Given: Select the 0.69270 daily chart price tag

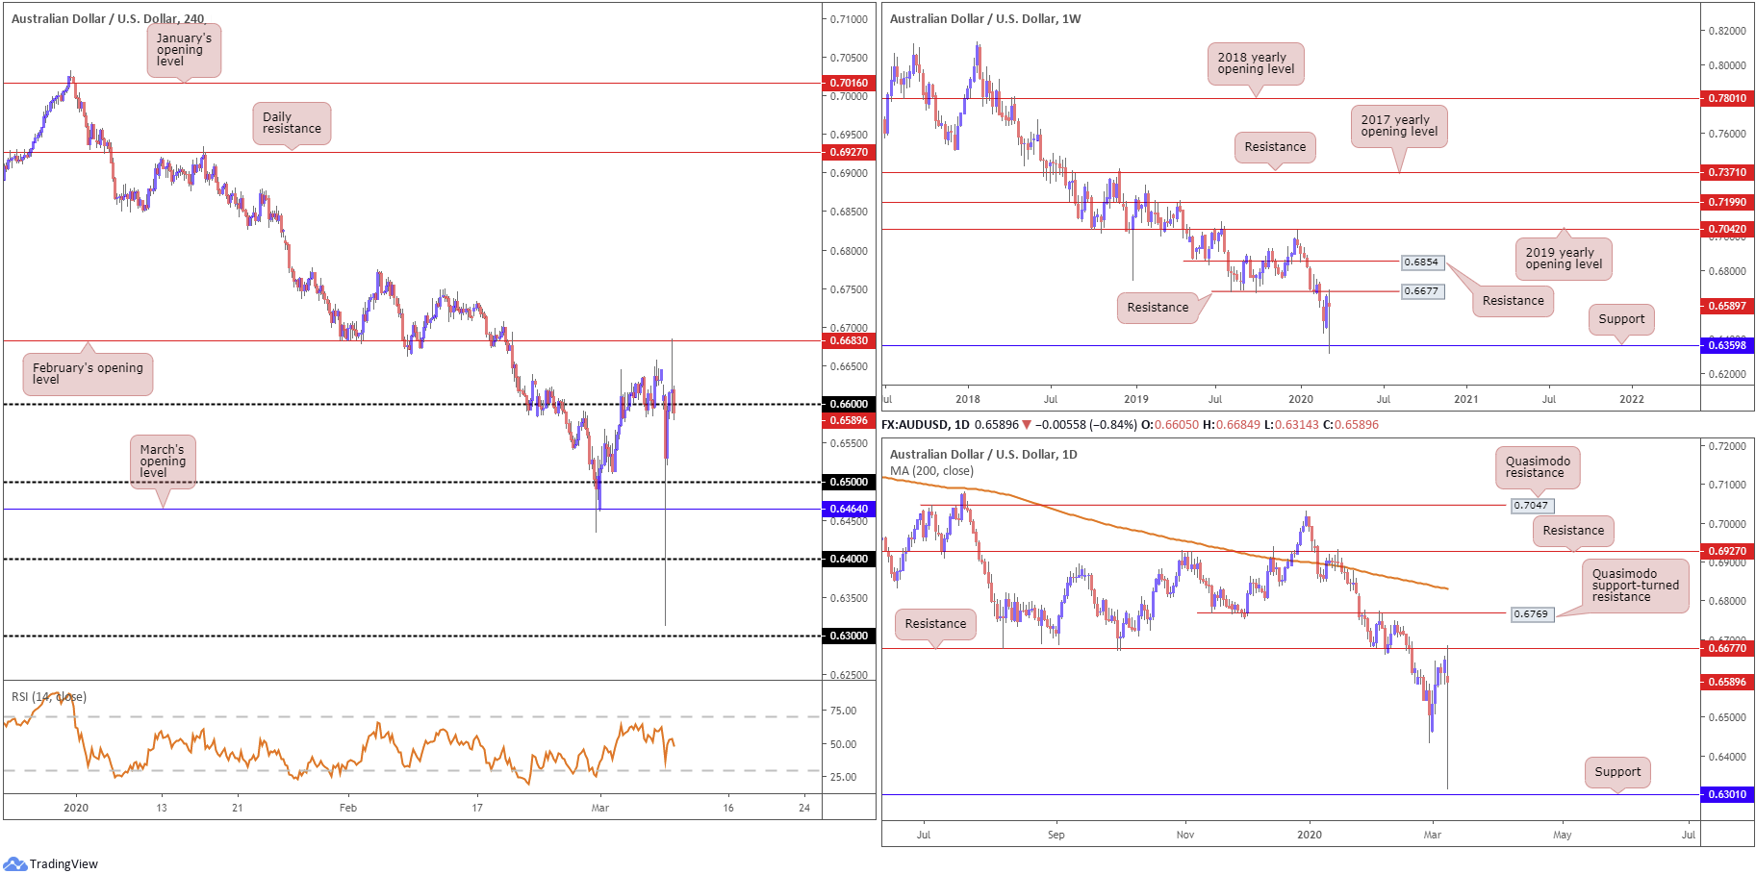Looking at the screenshot, I should click(1726, 551).
